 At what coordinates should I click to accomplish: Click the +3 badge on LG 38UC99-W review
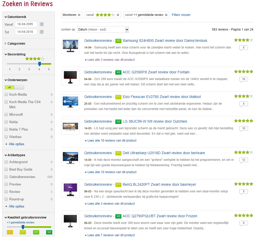click(118, 122)
